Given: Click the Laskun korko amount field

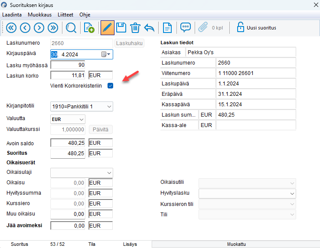Looking at the screenshot, I should [68, 75].
